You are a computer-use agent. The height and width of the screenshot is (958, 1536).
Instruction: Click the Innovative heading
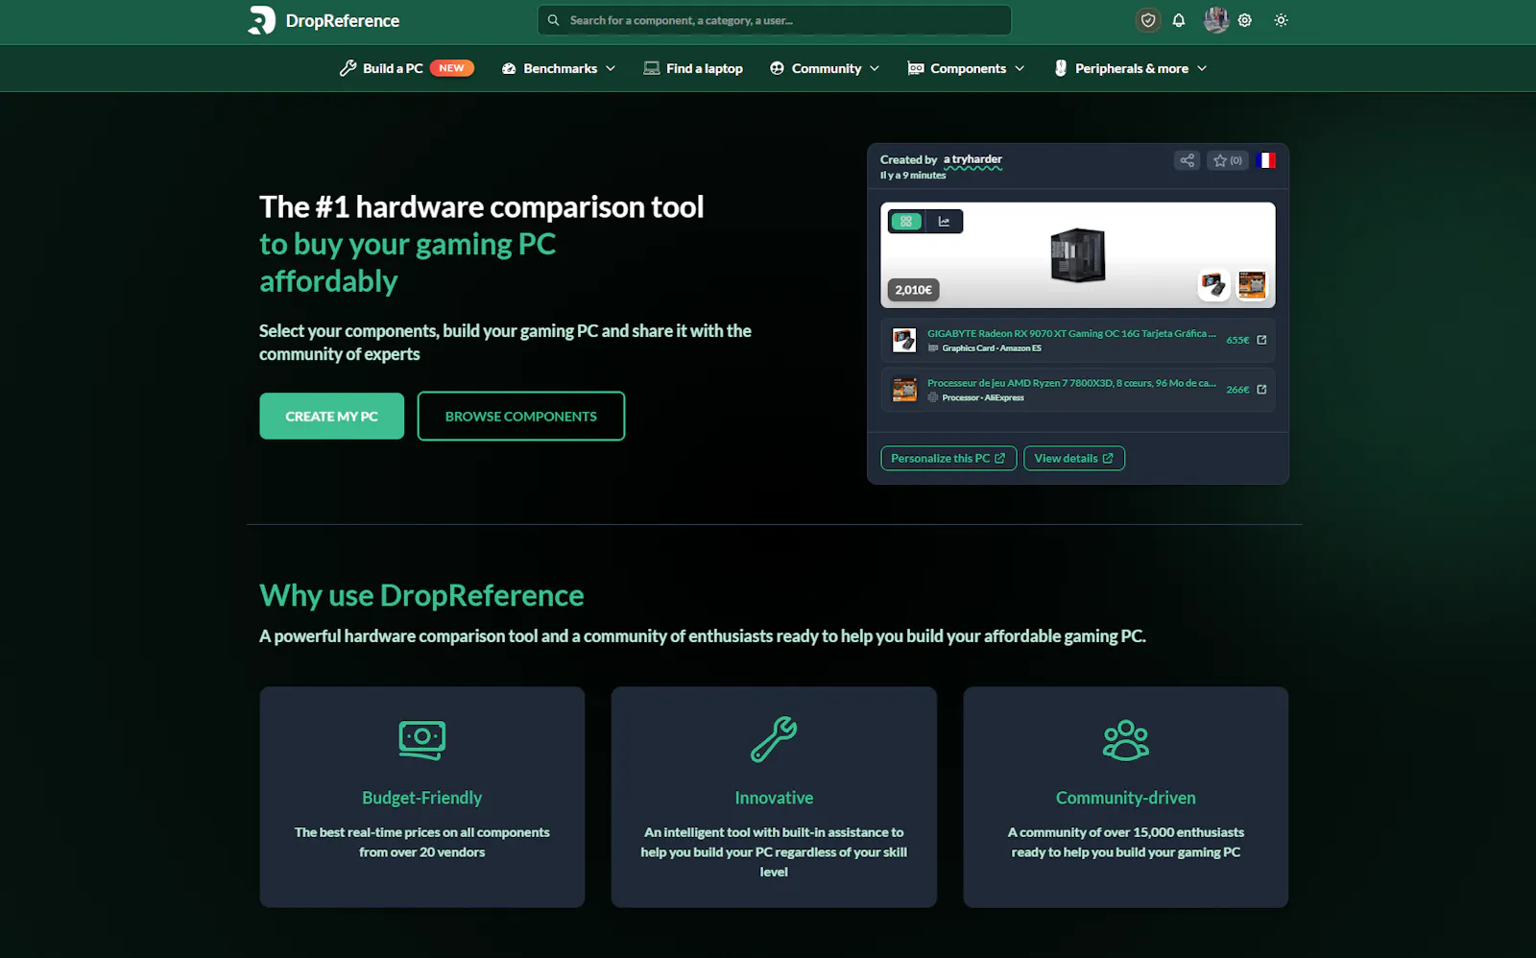coord(774,798)
